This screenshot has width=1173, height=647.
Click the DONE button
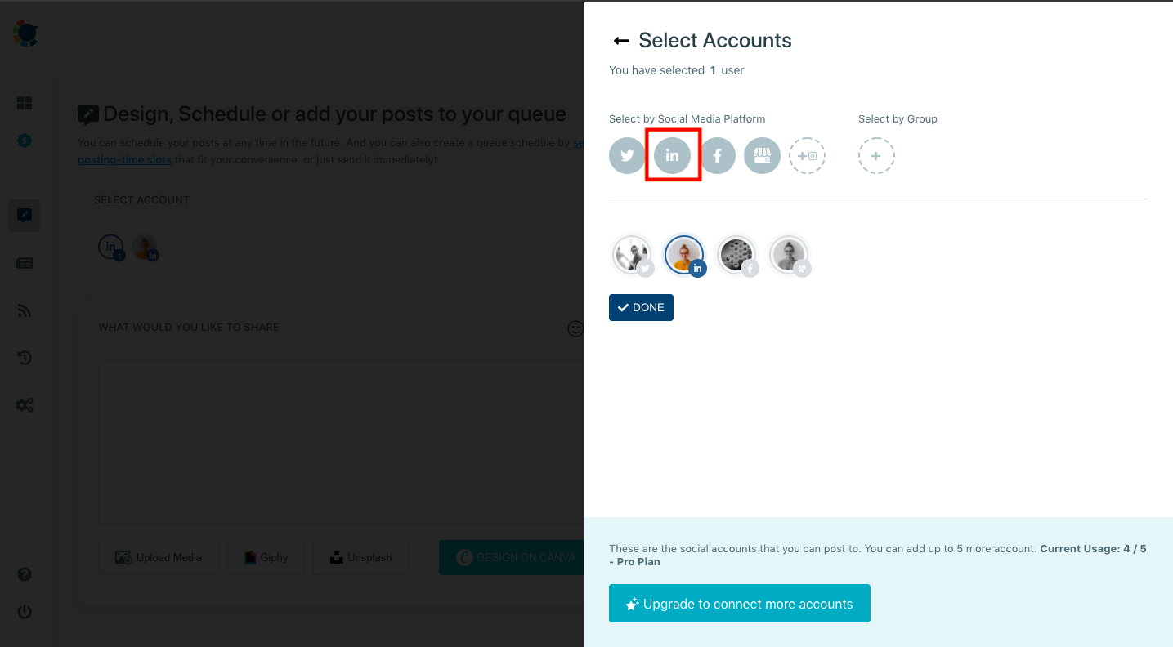pyautogui.click(x=641, y=307)
